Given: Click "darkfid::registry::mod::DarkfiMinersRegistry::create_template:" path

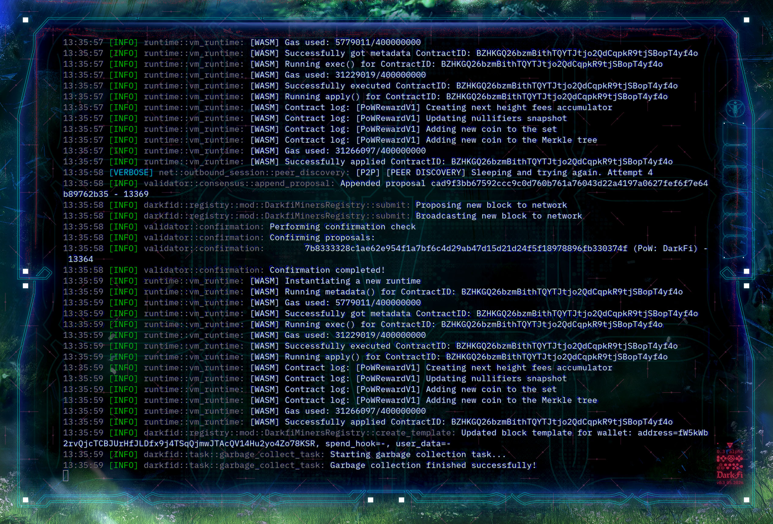Looking at the screenshot, I should pos(300,433).
